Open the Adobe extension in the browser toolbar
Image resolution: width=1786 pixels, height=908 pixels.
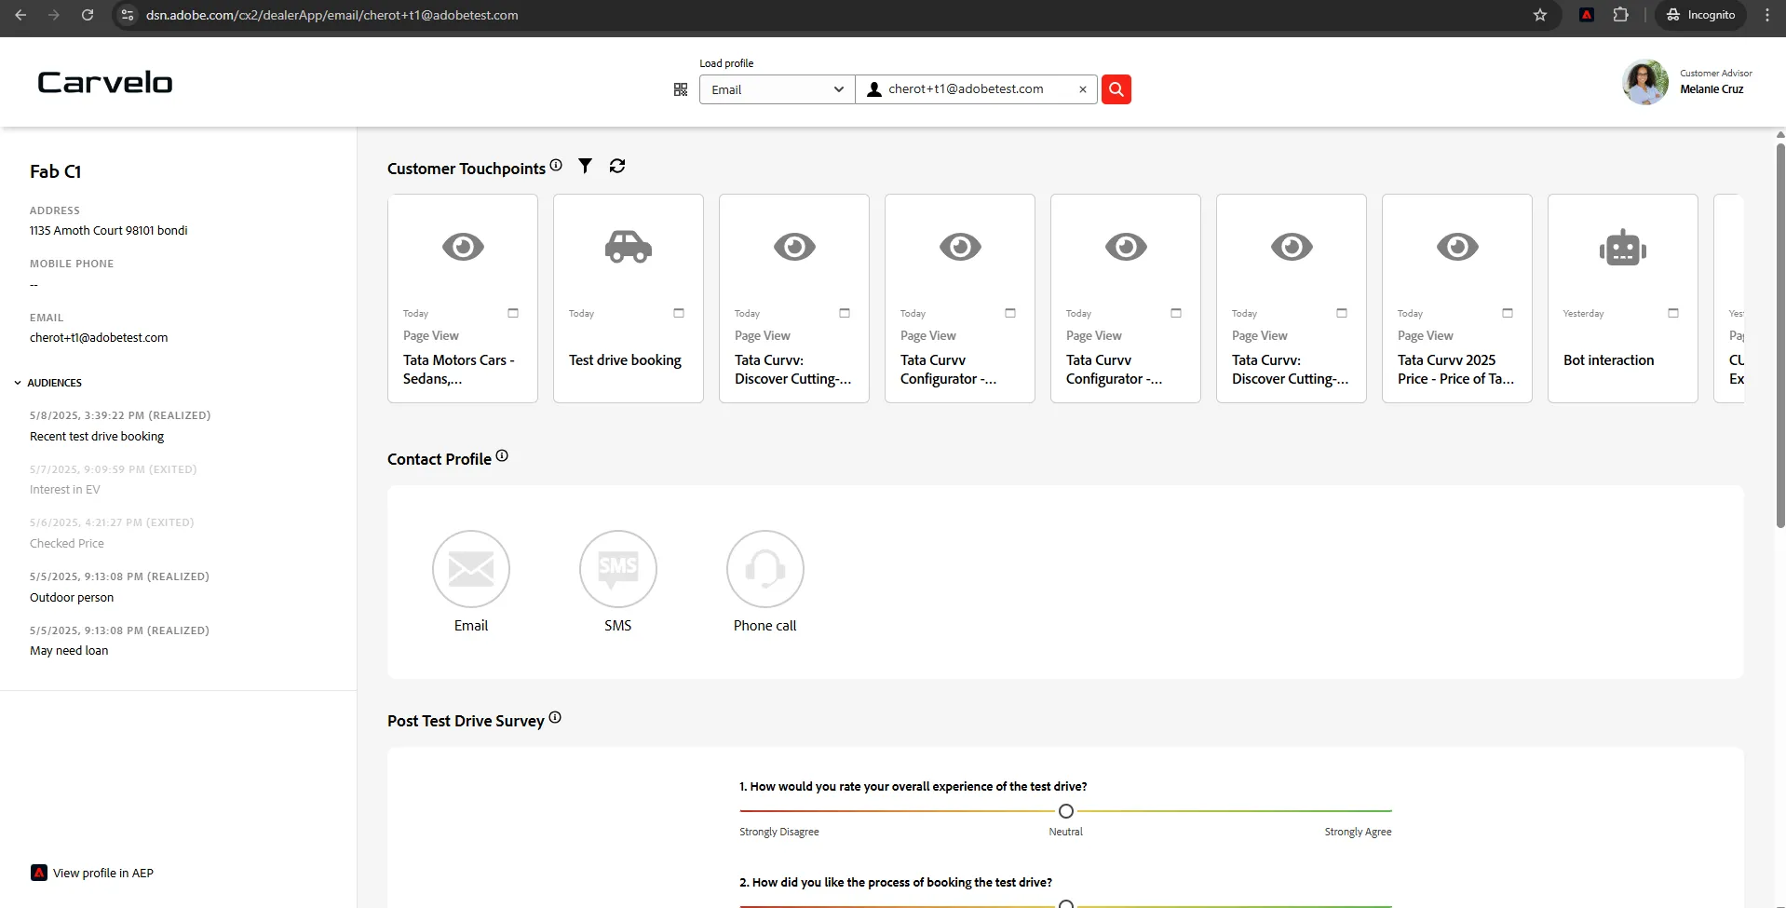point(1587,15)
